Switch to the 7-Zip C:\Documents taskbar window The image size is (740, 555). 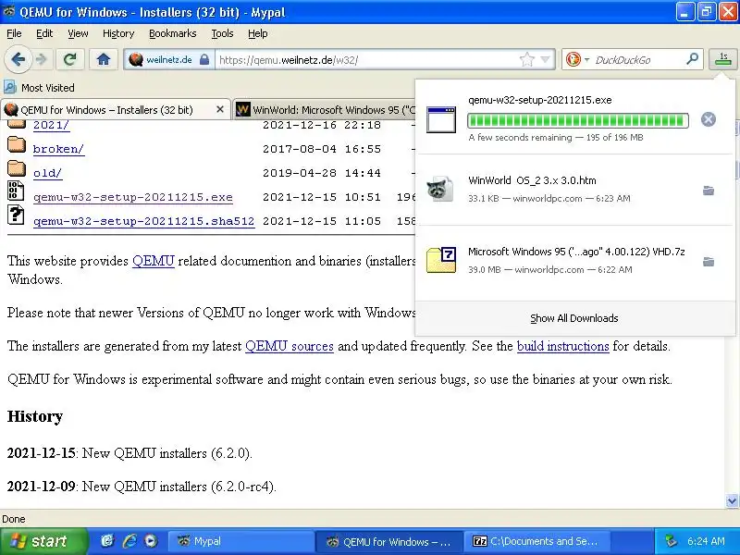click(x=537, y=541)
